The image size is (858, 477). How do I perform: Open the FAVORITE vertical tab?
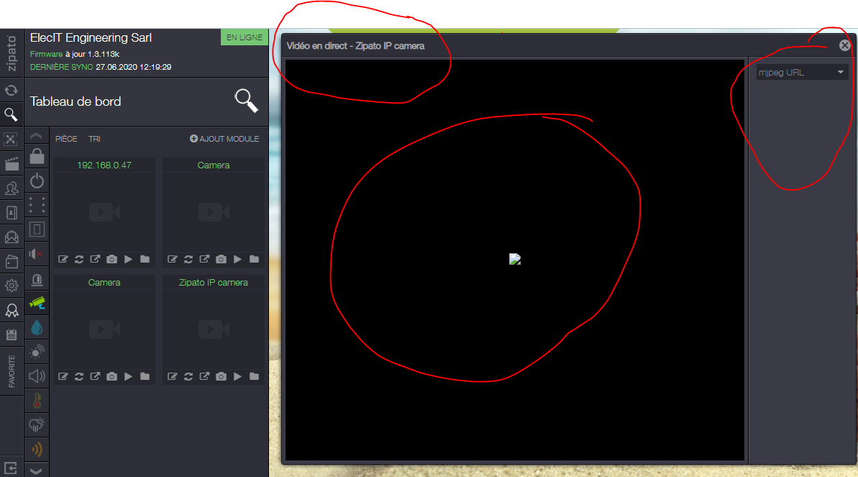point(12,372)
